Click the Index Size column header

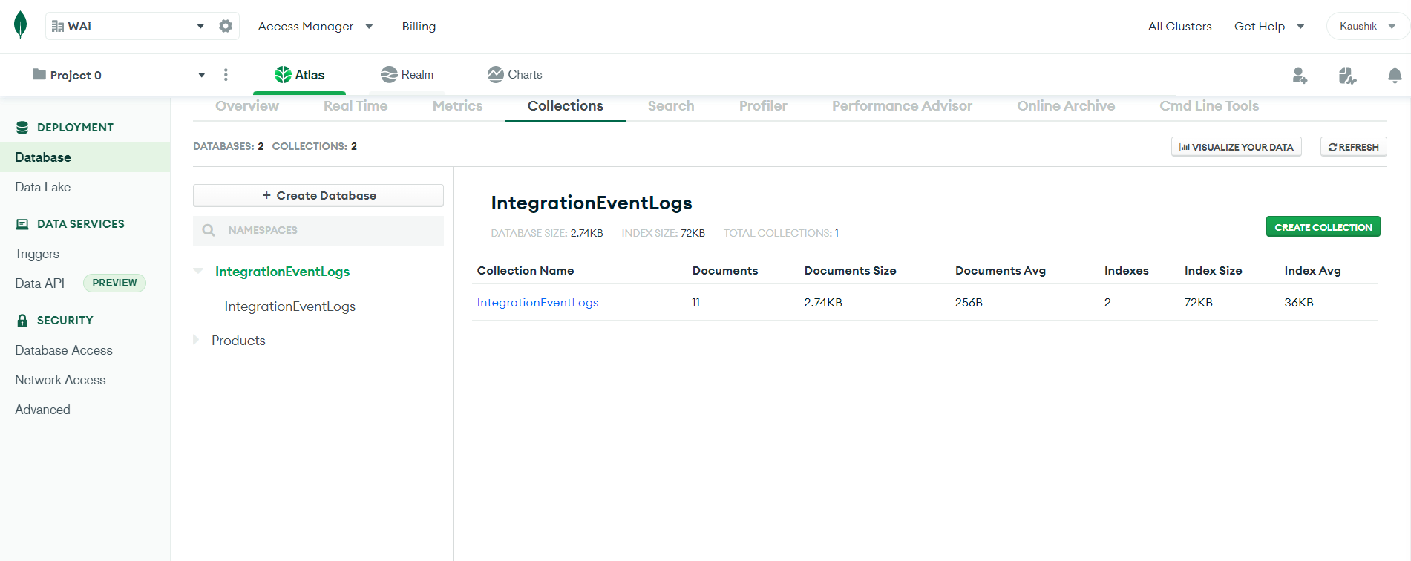[1213, 271]
